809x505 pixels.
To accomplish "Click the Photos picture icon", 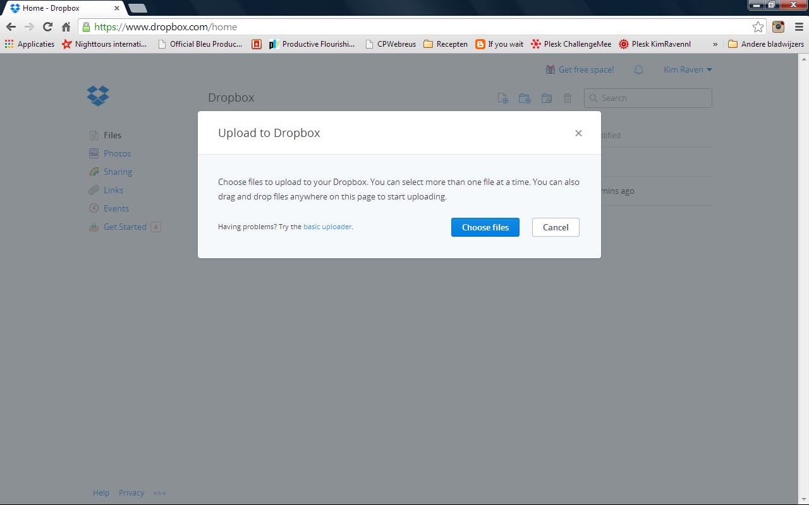I will (x=94, y=153).
